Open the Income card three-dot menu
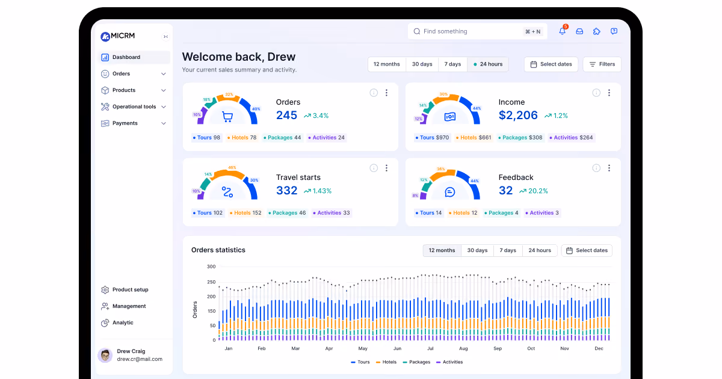Viewport: 722px width, 379px height. click(609, 93)
